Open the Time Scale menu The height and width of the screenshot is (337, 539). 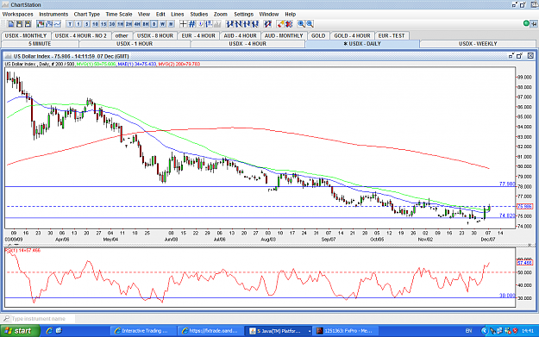click(119, 14)
